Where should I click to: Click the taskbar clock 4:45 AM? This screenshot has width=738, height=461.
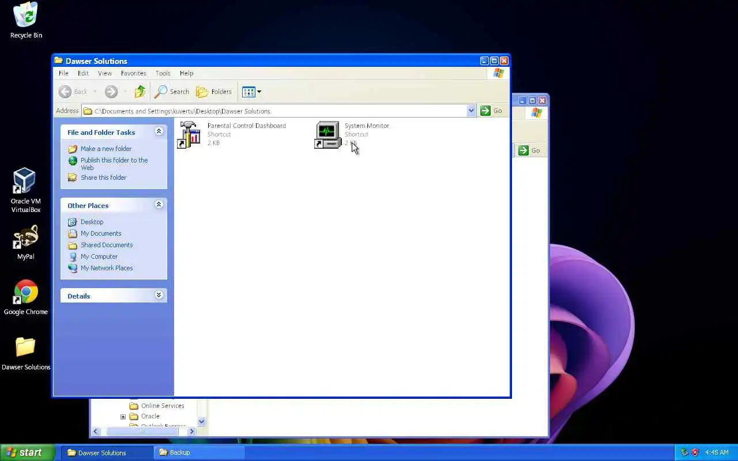pos(717,452)
